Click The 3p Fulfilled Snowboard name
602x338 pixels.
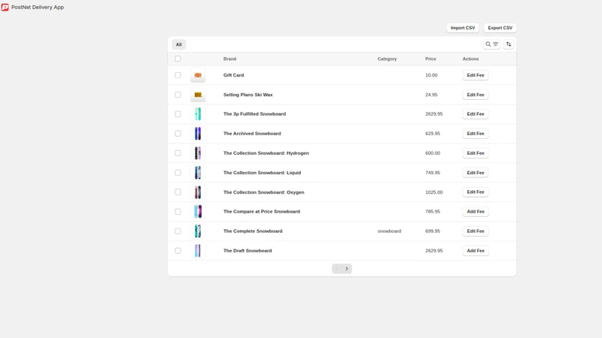254,114
